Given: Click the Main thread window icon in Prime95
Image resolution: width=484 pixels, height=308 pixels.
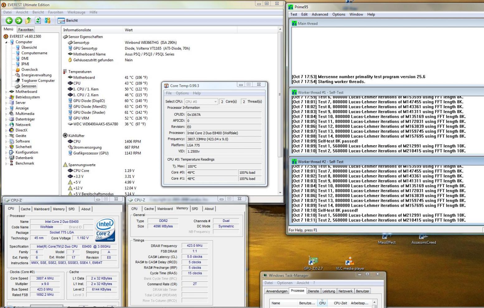Looking at the screenshot, I should [x=294, y=23].
